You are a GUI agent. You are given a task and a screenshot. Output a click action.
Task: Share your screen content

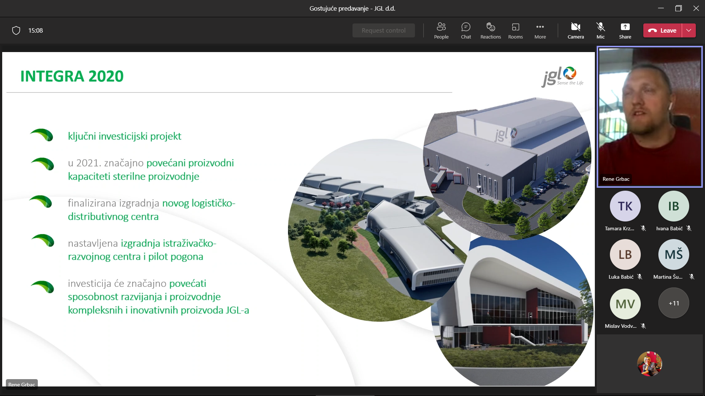coord(625,30)
